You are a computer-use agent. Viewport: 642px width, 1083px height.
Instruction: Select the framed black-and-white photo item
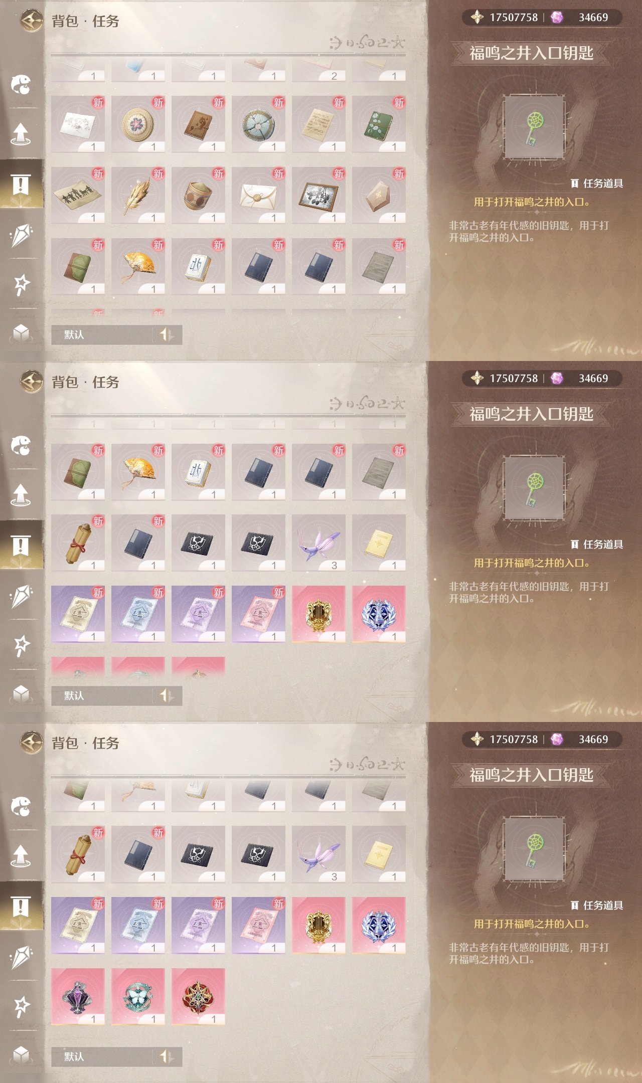click(318, 196)
